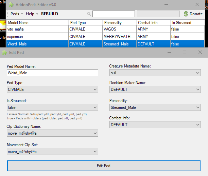The image size is (208, 176).
Task: Edit the Ped Model Name field
Action: tap(53, 73)
